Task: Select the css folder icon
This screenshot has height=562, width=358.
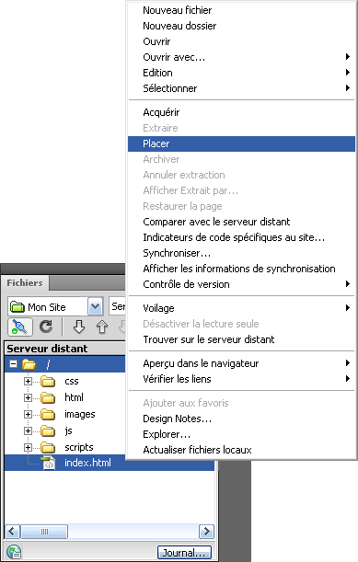Action: pyautogui.click(x=48, y=382)
